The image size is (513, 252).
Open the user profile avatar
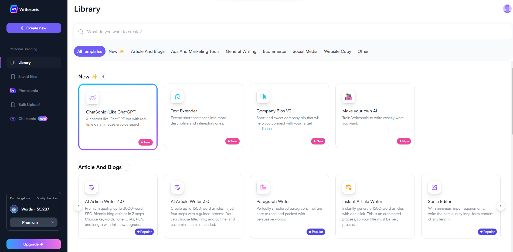[x=507, y=9]
